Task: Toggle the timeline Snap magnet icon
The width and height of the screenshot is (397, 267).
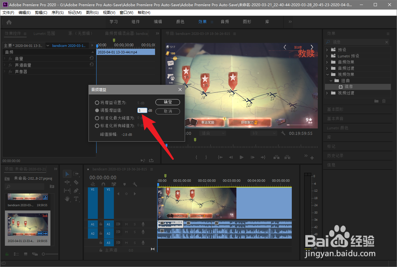Action: pos(103,184)
